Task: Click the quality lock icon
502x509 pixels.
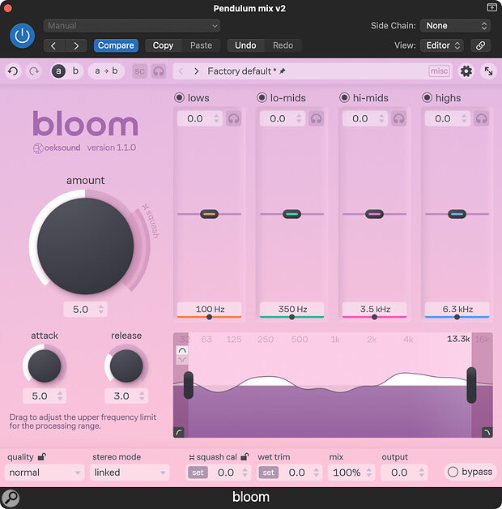Action: pos(41,457)
